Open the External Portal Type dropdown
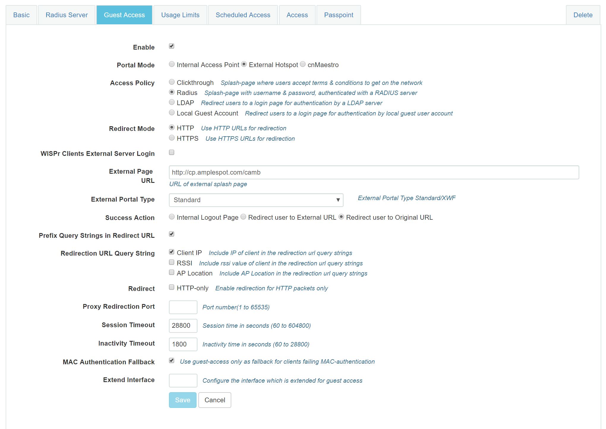606x429 pixels. click(x=256, y=200)
